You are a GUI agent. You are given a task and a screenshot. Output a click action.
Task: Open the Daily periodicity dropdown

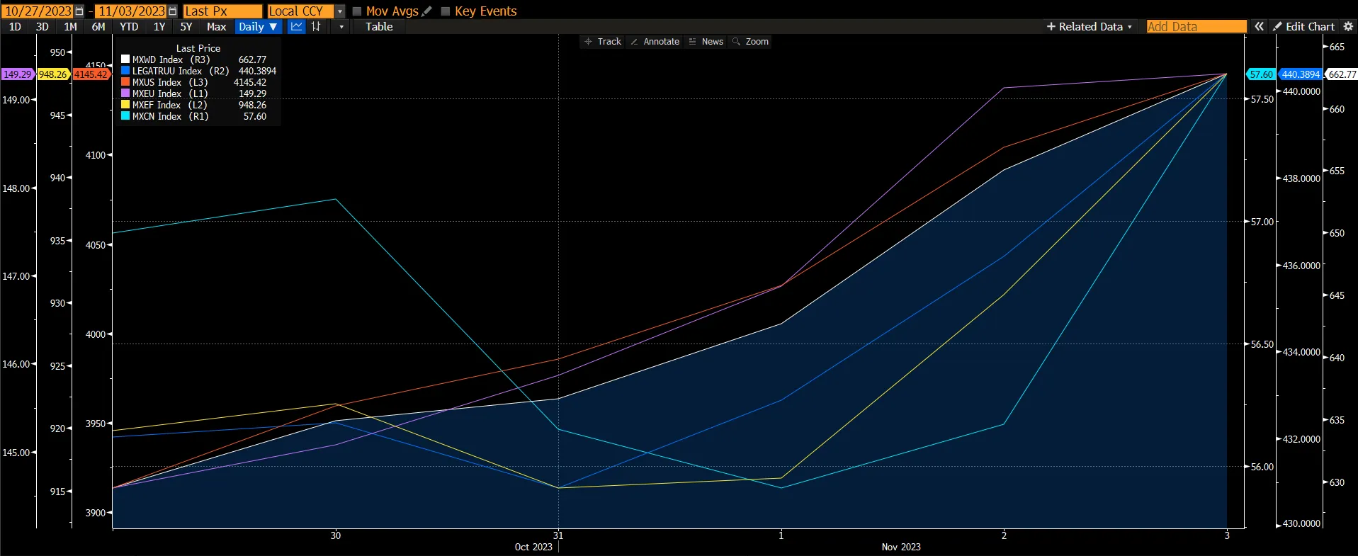point(258,26)
